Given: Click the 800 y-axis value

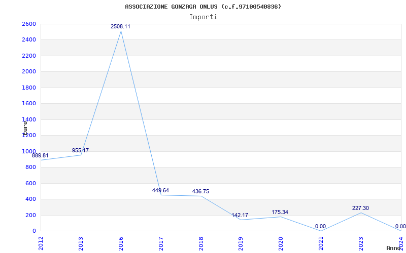Looking at the screenshot, I should pyautogui.click(x=30, y=167).
